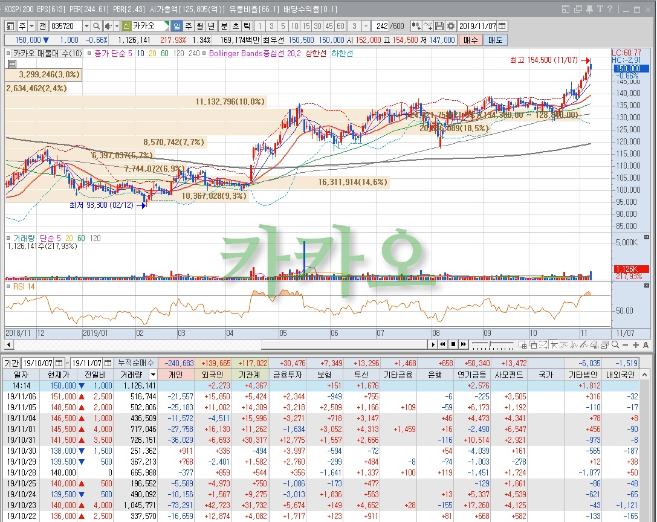657x522 pixels.
Task: Collapse the RSI 14 panel corner button
Action: [x=647, y=285]
